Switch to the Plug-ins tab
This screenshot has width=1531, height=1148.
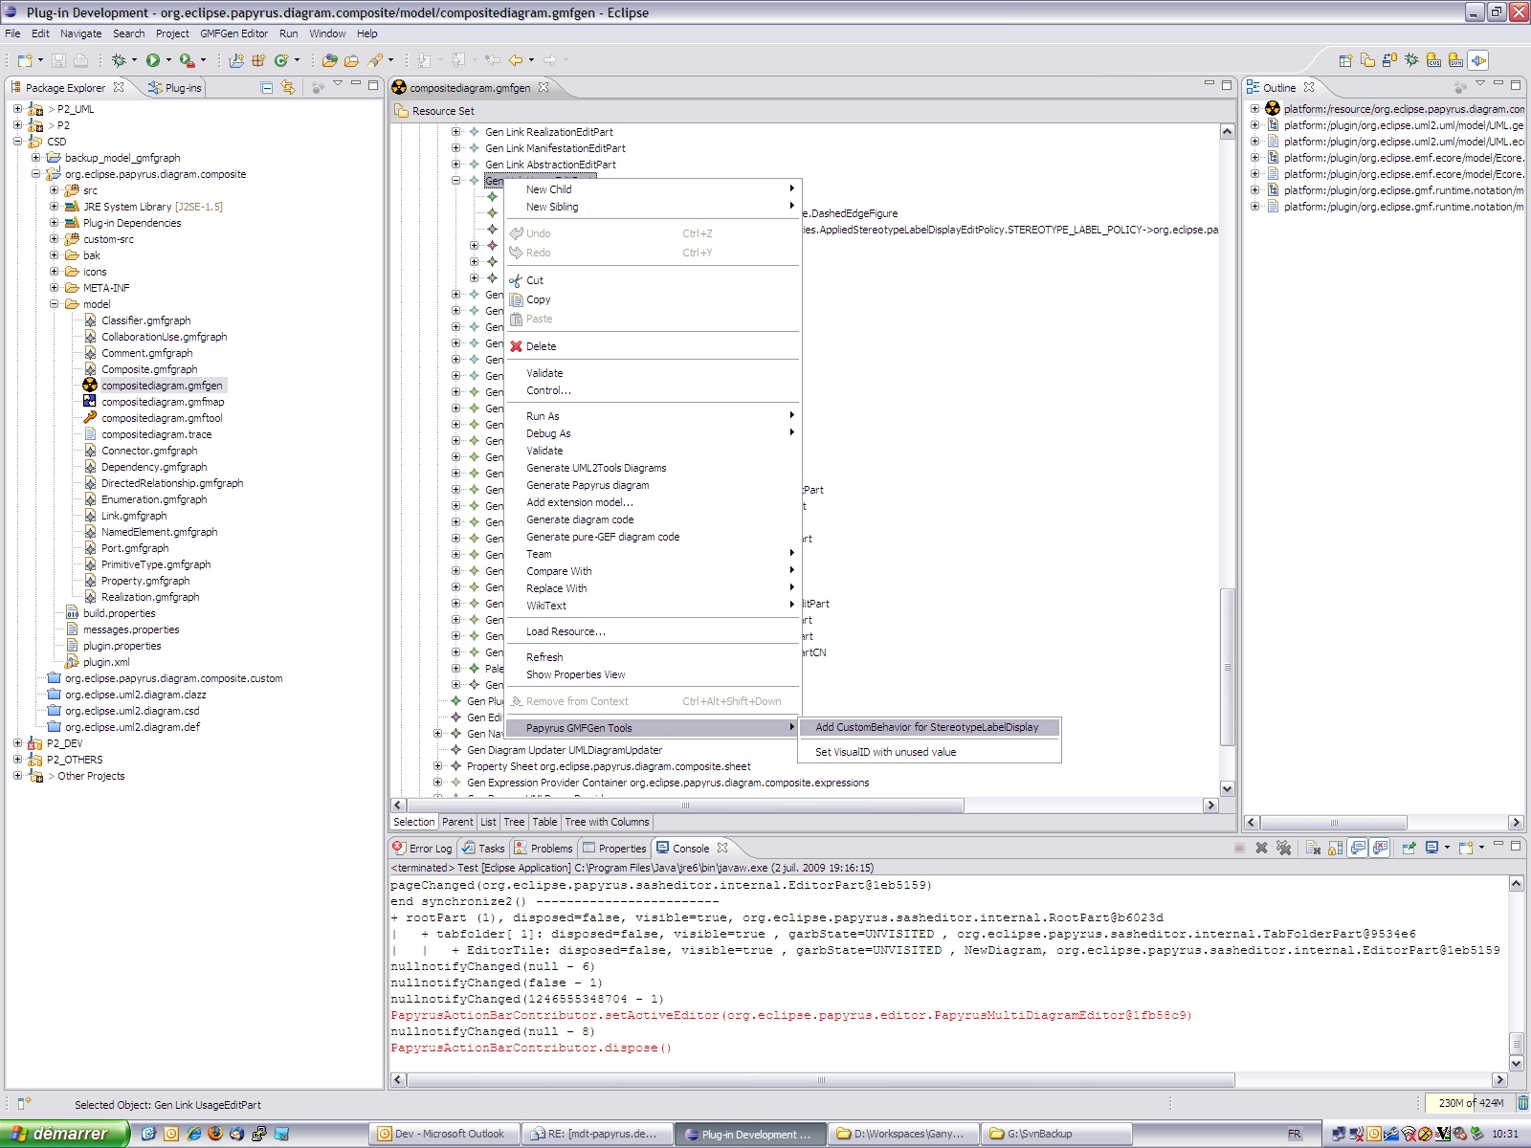(175, 87)
